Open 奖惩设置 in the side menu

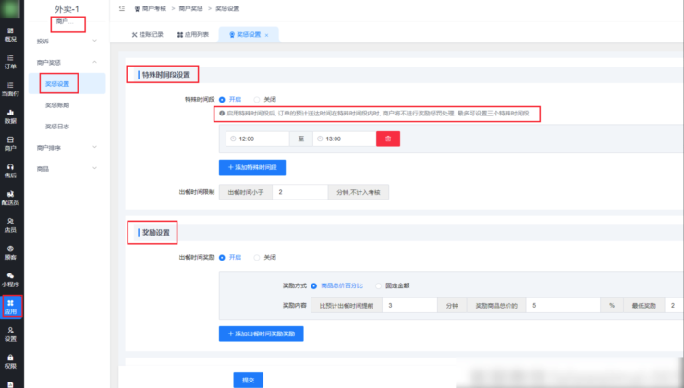pyautogui.click(x=67, y=84)
